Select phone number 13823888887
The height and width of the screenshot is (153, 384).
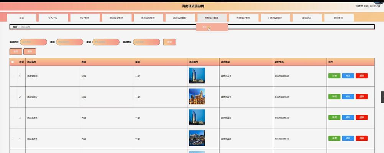click(x=282, y=97)
